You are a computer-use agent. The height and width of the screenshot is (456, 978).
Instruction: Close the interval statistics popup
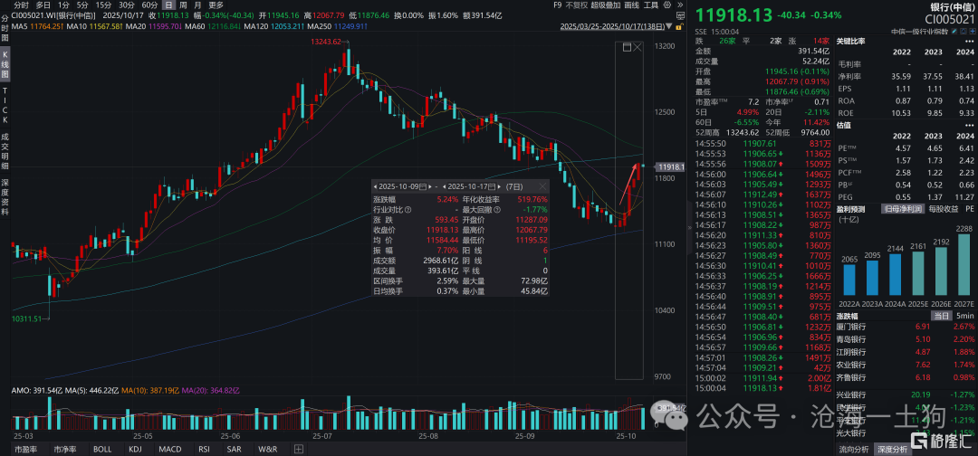[x=542, y=185]
